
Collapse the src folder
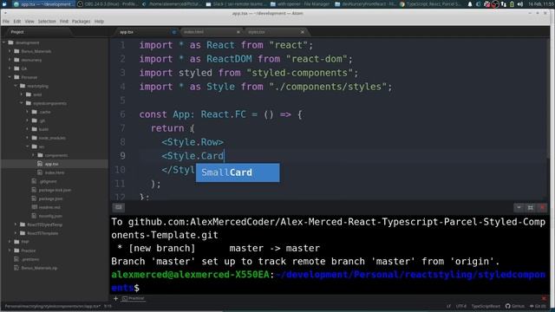click(x=28, y=146)
